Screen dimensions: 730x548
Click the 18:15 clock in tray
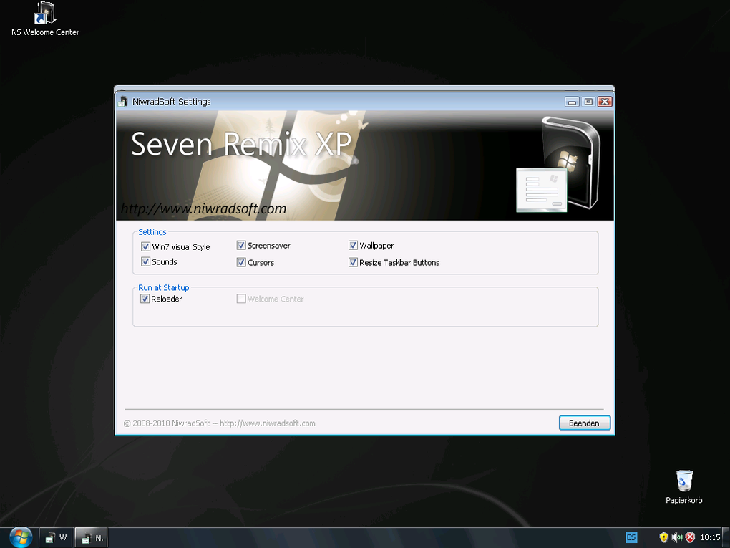point(710,537)
